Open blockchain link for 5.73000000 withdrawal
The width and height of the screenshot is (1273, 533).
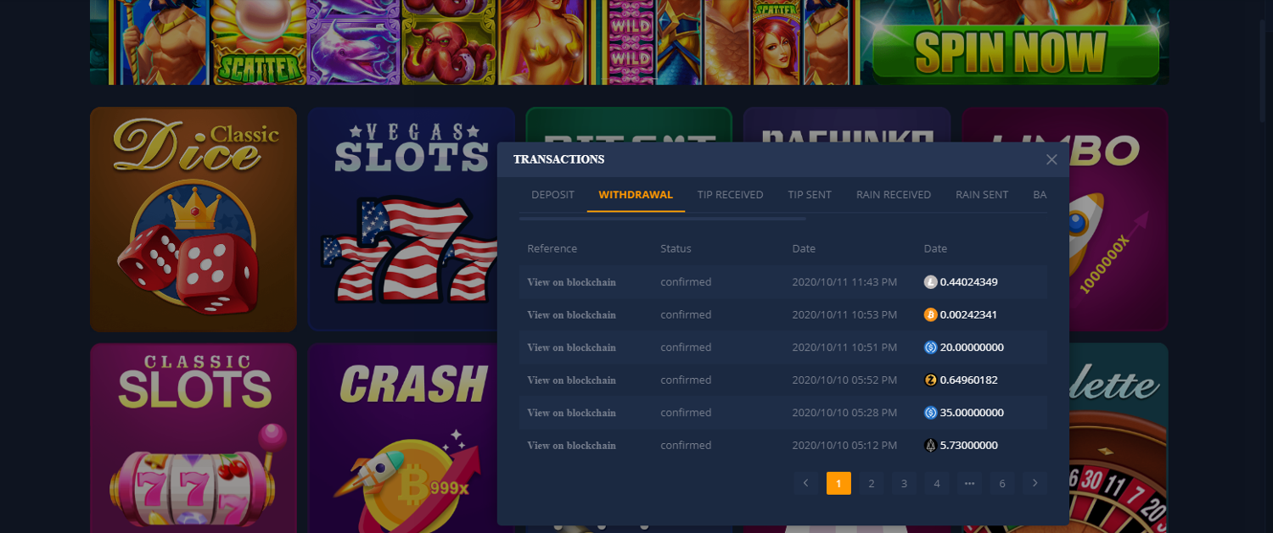click(x=571, y=445)
